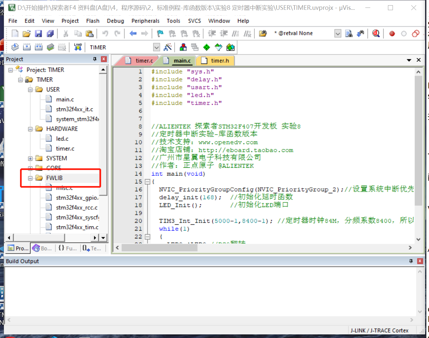Collapse the TIMER target node
Screen dimensions: 429x338
21,80
